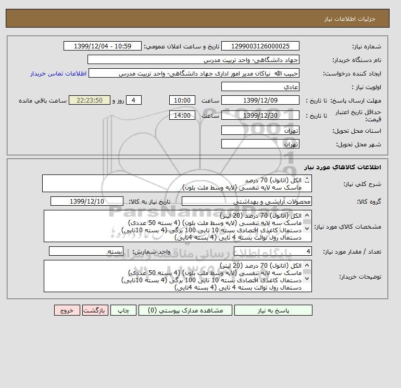Viewport: 401px width, 388px height.
Task: Open اطلاعات تماس خریدار link
Action: pyautogui.click(x=58, y=73)
